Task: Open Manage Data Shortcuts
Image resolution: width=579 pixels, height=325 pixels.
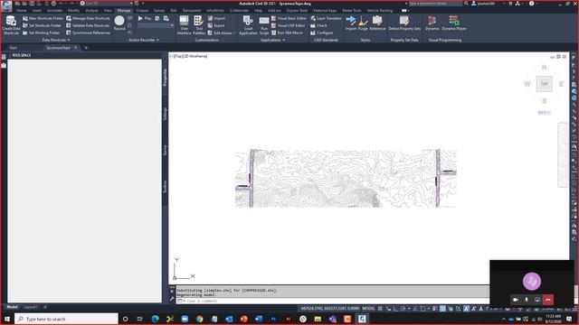Action: (88, 18)
